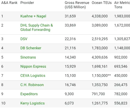Viewport: 130px width, 108px height.
Task: Click the Air Metric Tons column header
Action: (122, 5)
